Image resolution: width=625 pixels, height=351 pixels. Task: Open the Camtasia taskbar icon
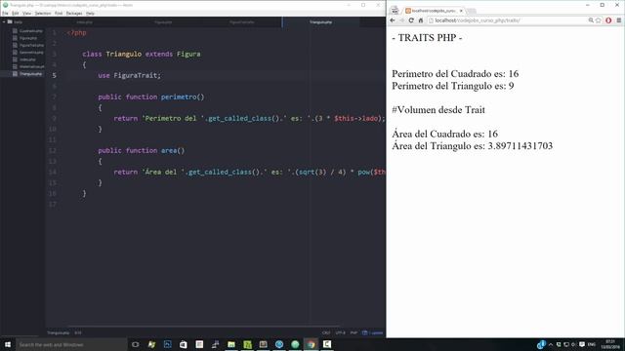tap(327, 344)
